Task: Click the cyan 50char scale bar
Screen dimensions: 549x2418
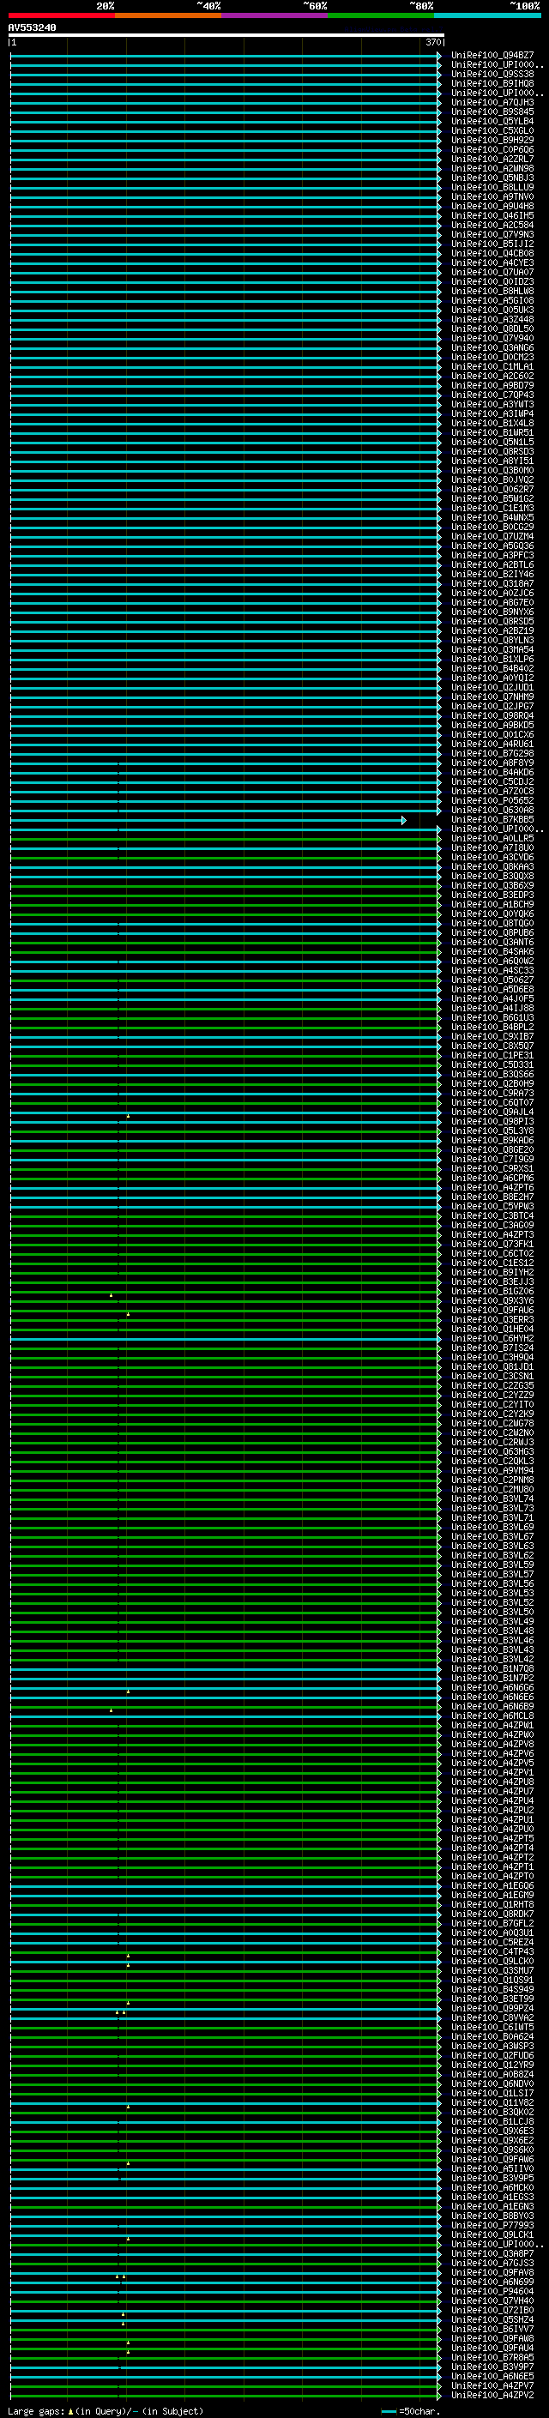Action: point(389,2410)
